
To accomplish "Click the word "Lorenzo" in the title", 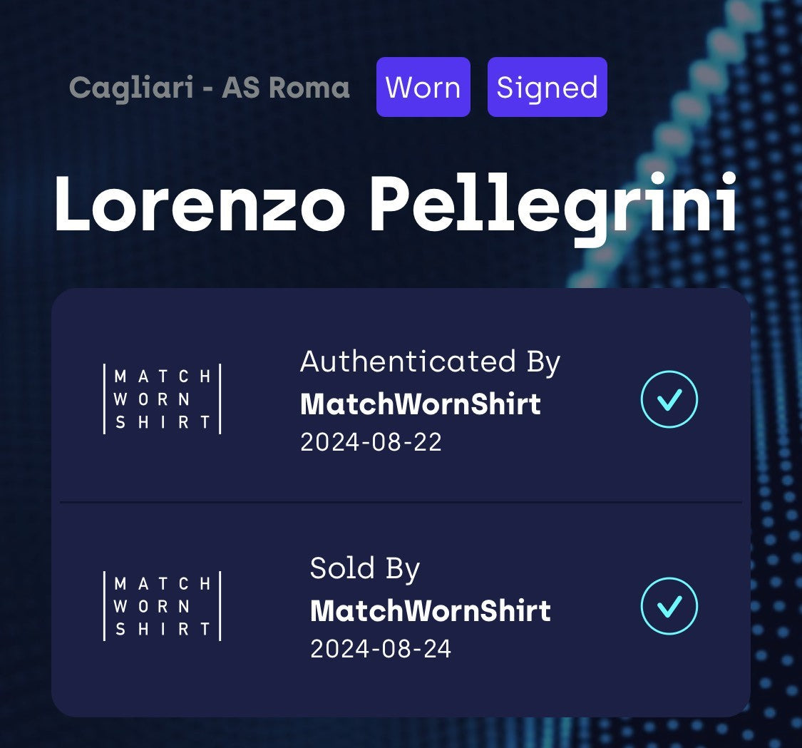I will (x=200, y=202).
